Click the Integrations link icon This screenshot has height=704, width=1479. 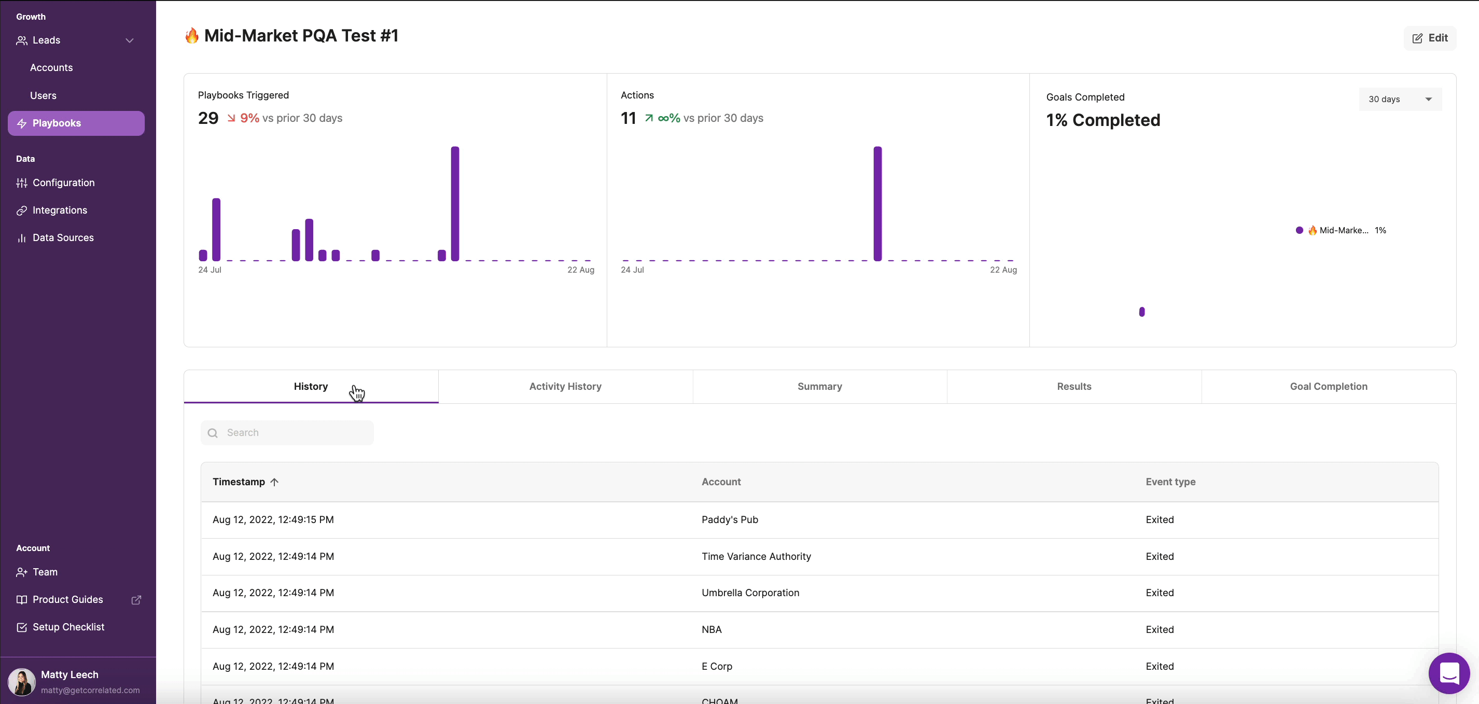pyautogui.click(x=22, y=210)
